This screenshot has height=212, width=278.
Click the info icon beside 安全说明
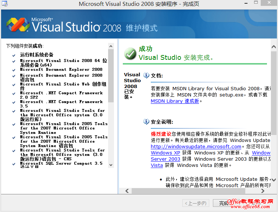(146, 121)
